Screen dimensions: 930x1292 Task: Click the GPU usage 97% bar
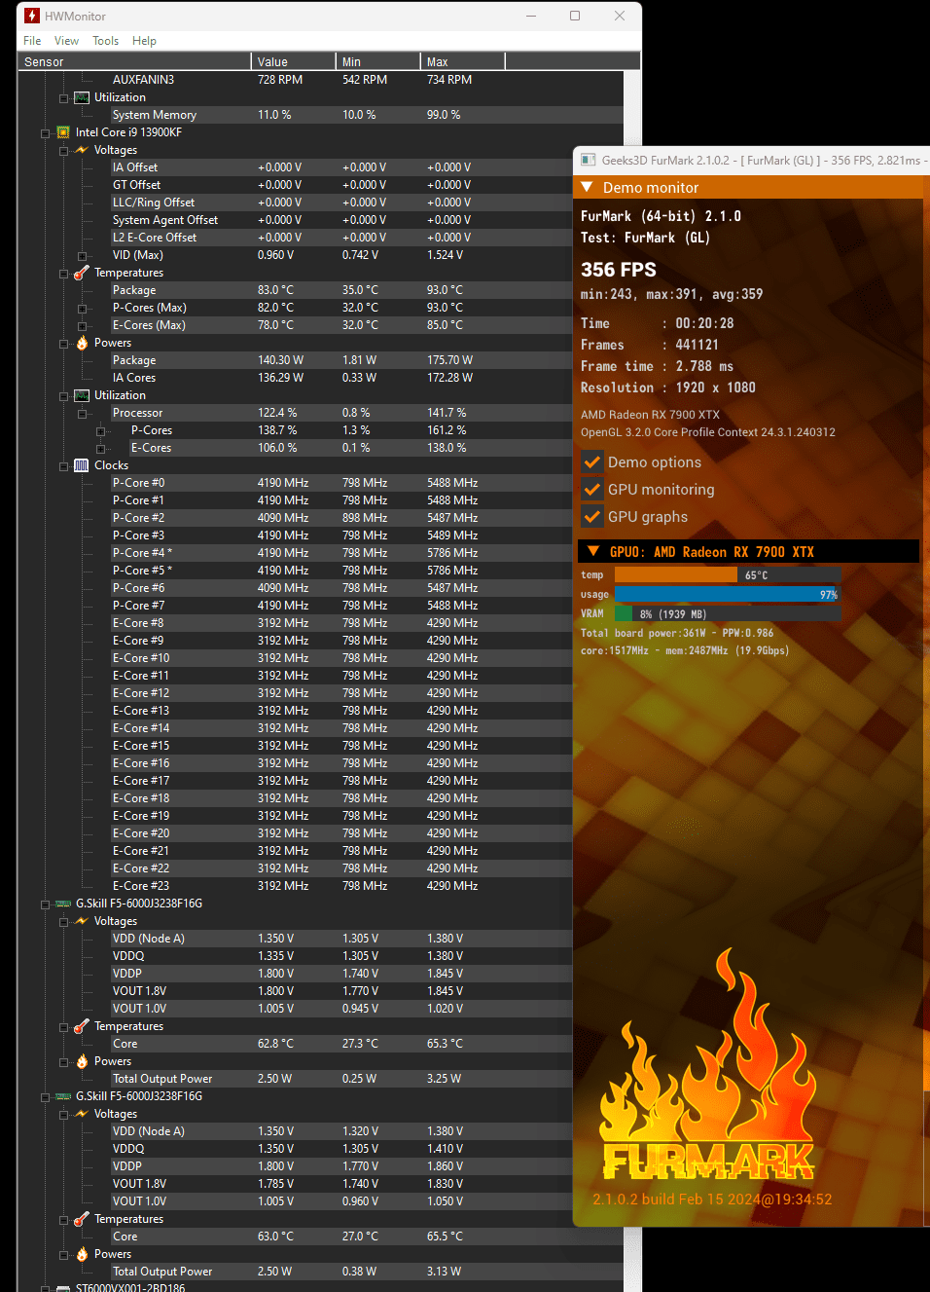(728, 594)
